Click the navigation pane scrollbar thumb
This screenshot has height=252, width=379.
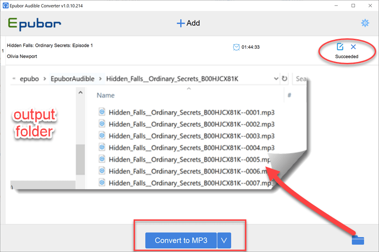(x=80, y=159)
